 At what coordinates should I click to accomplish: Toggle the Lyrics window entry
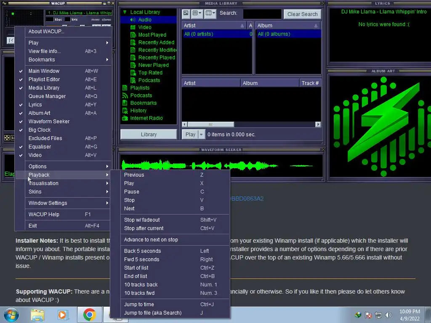pos(64,105)
